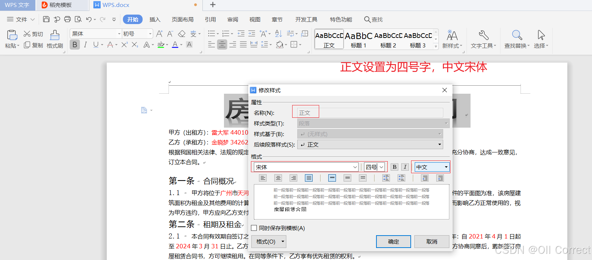Click the new tab plus button
The width and height of the screenshot is (592, 260).
(213, 5)
